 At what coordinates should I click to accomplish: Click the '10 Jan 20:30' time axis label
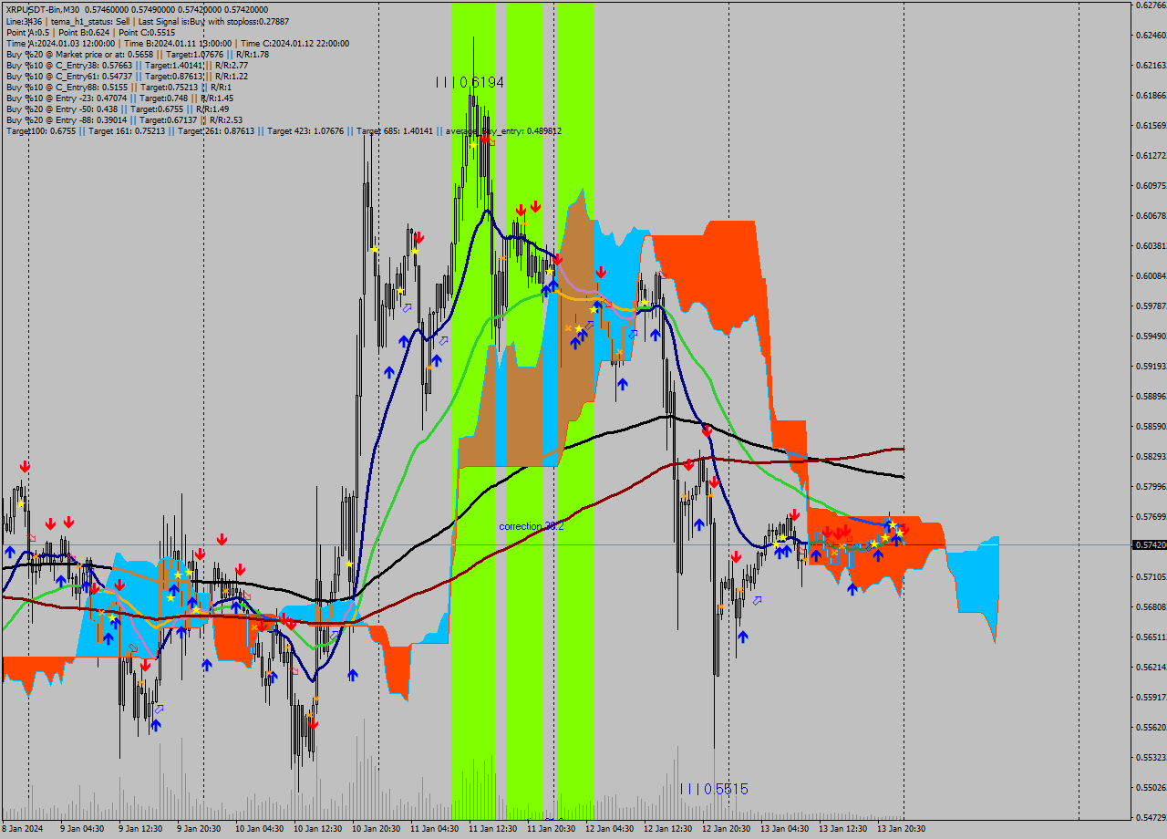[x=376, y=829]
